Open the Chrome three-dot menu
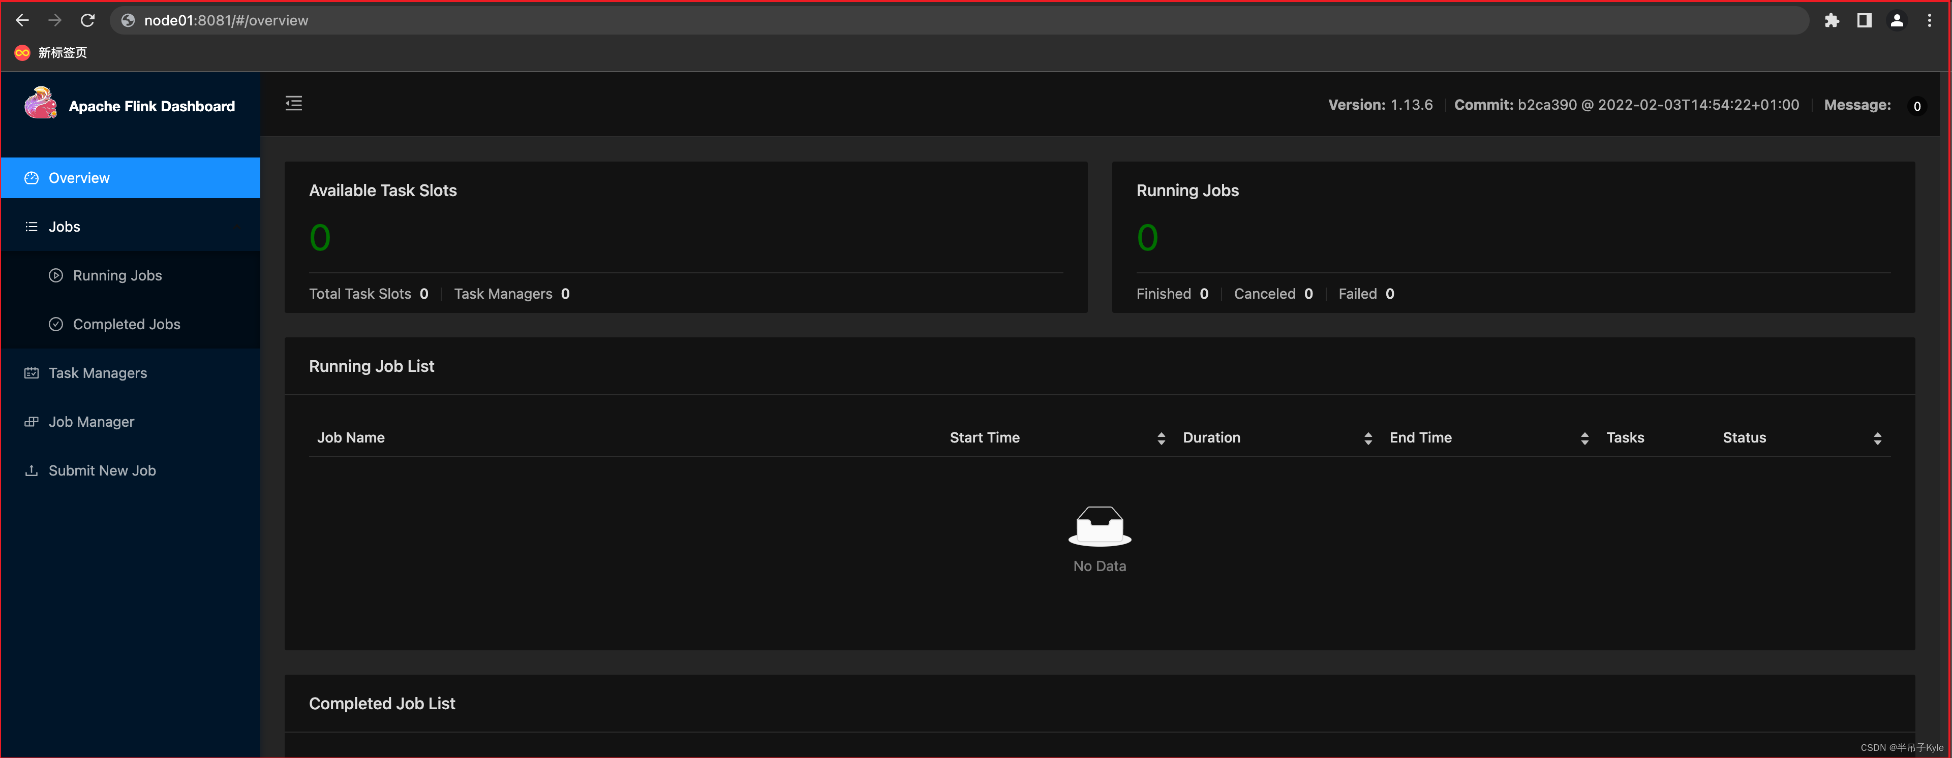Screen dimensions: 1952x758 point(1929,20)
